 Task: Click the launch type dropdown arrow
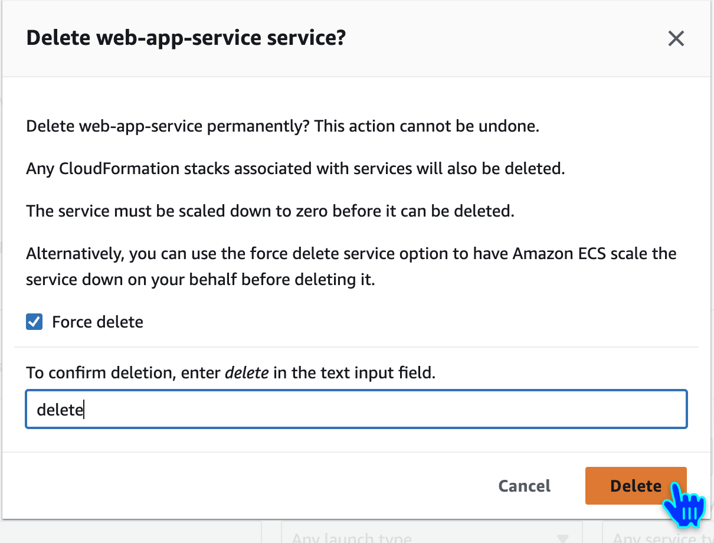pos(563,538)
